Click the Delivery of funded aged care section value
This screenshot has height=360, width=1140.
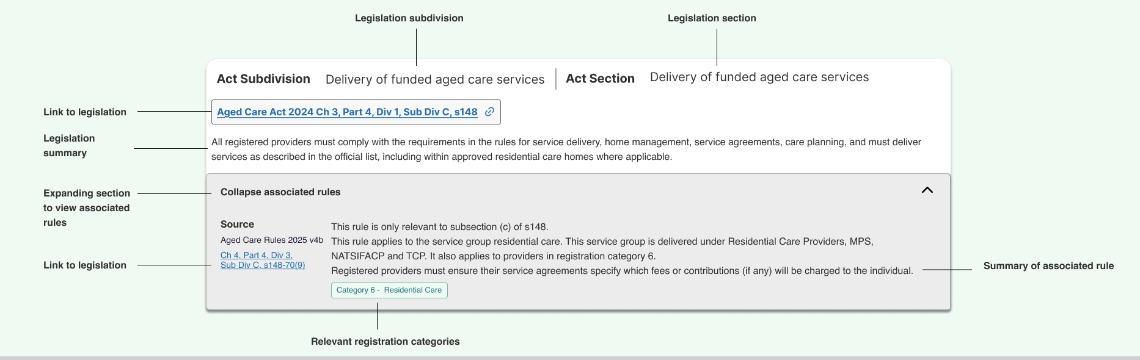[x=759, y=77]
